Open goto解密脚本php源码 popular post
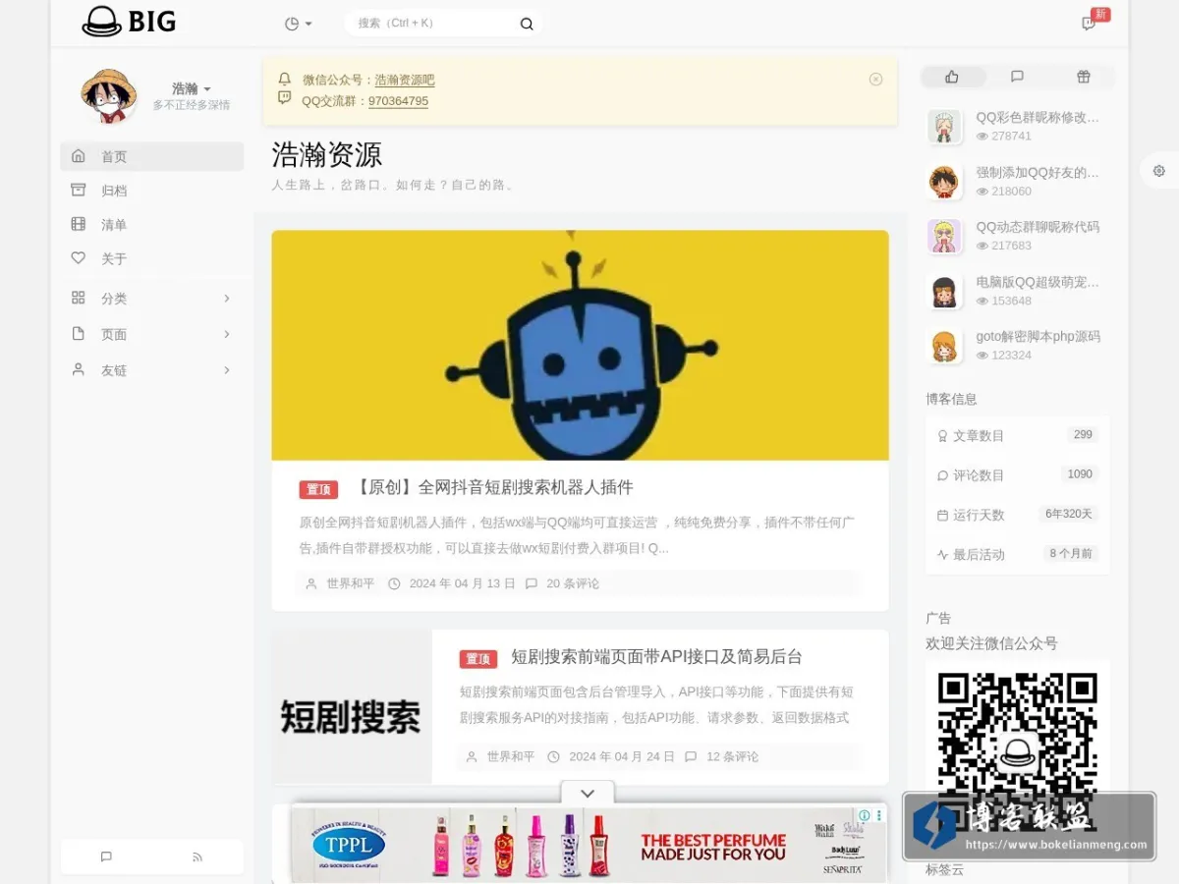The height and width of the screenshot is (884, 1179). pos(1038,337)
